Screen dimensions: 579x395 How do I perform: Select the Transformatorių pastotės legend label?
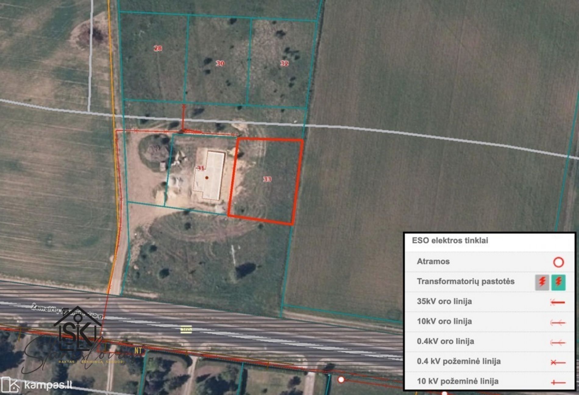(465, 281)
